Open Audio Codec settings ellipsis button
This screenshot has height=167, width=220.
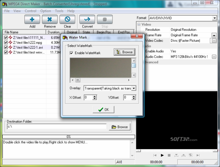214,57
